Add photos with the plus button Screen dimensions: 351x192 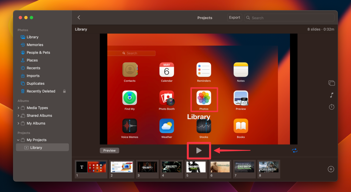[331, 169]
